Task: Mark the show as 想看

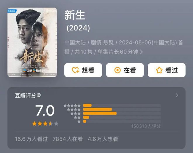Action: (83, 70)
